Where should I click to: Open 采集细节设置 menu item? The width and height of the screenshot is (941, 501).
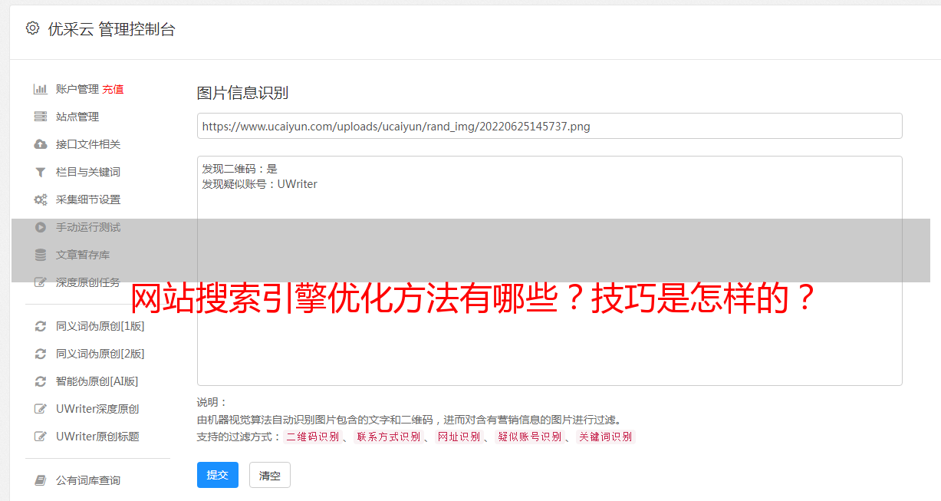(x=88, y=199)
